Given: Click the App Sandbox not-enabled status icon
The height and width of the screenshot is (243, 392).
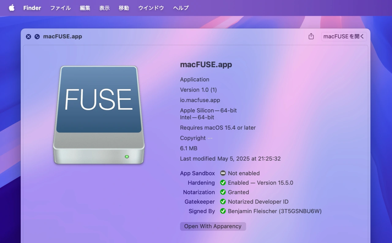Looking at the screenshot, I should point(223,173).
